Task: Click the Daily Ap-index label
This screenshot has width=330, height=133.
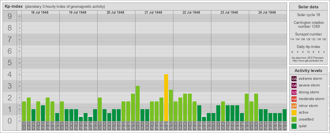Action: point(308,47)
